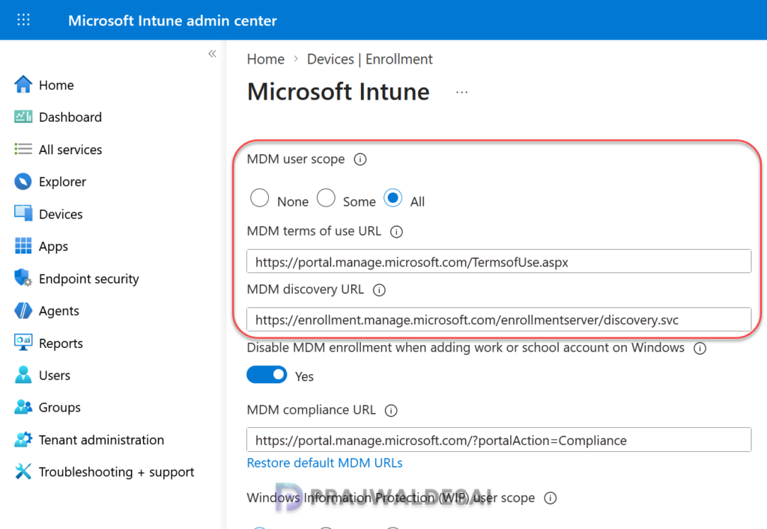Image resolution: width=767 pixels, height=529 pixels.
Task: Click the Groups people icon
Action: tap(23, 407)
